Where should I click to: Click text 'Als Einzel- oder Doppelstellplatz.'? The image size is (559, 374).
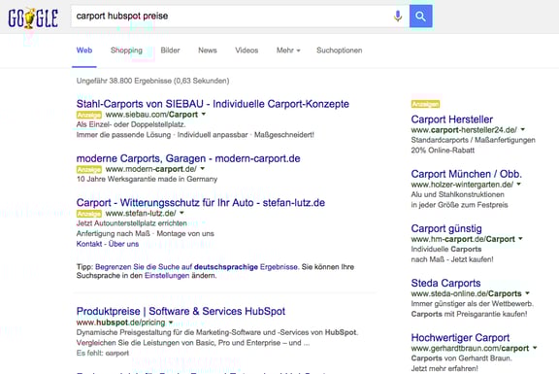coord(131,124)
